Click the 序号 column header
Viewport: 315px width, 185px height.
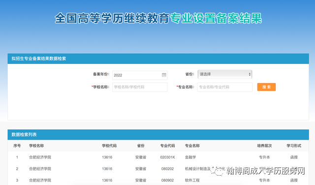(17, 146)
